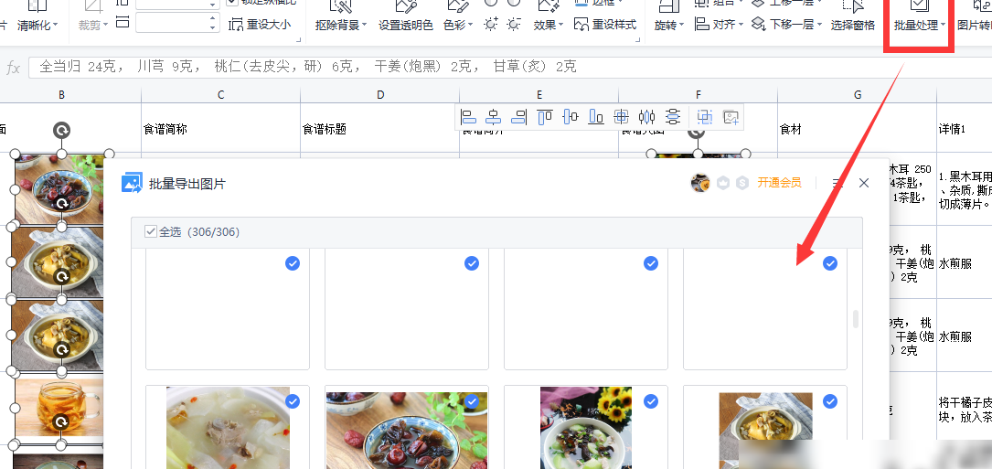Click 重设样式 reset style tool
The height and width of the screenshot is (469, 992).
click(x=605, y=24)
